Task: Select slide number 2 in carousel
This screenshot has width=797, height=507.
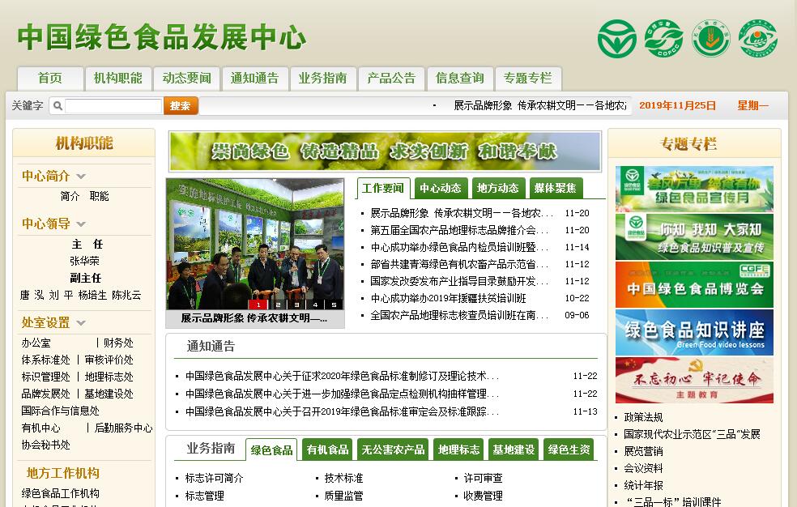Action: click(x=278, y=305)
